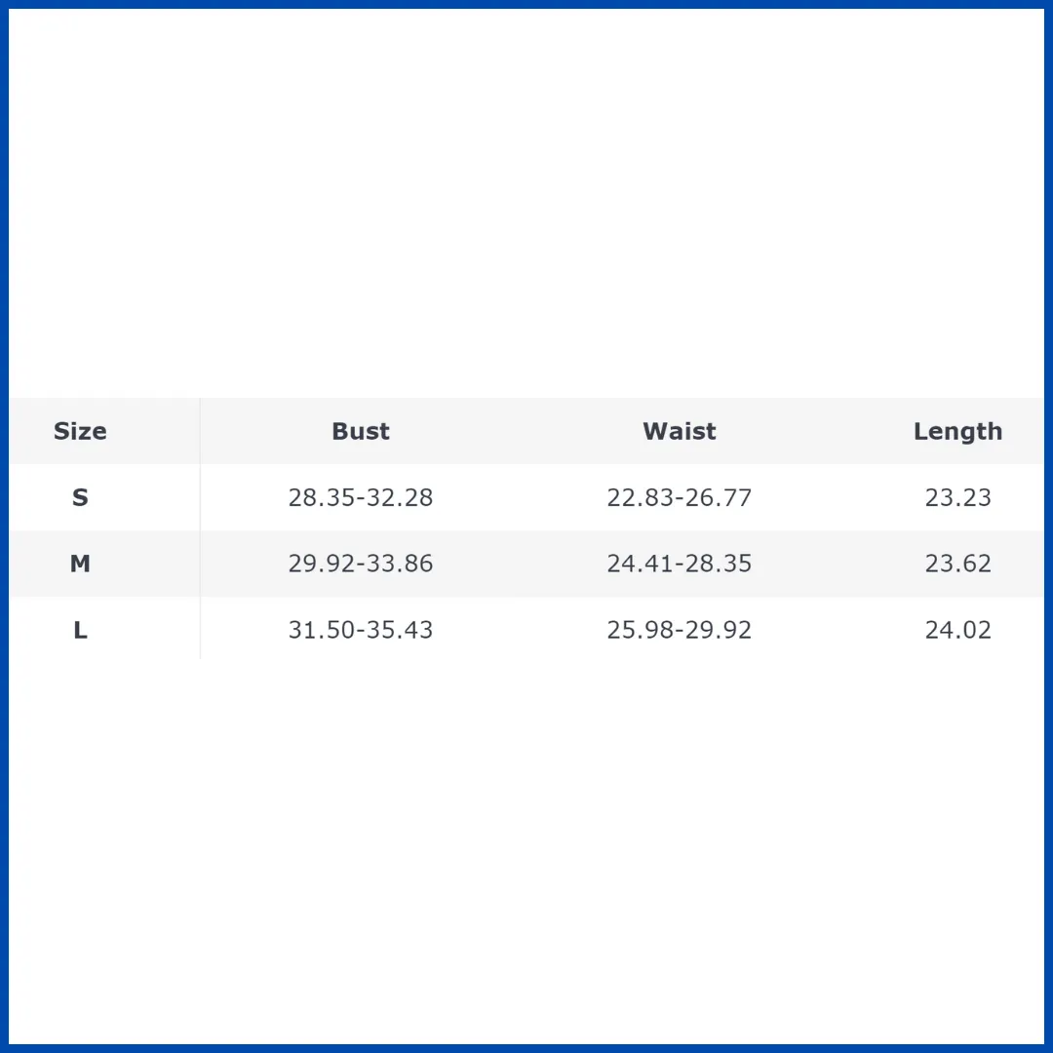The image size is (1053, 1053).
Task: Click bust value 31.50-35.43
Action: [x=361, y=630]
